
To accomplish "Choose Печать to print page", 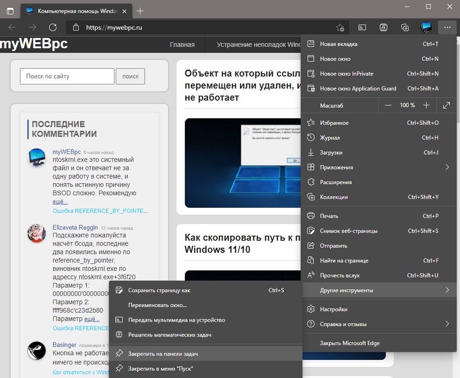I will click(x=379, y=216).
